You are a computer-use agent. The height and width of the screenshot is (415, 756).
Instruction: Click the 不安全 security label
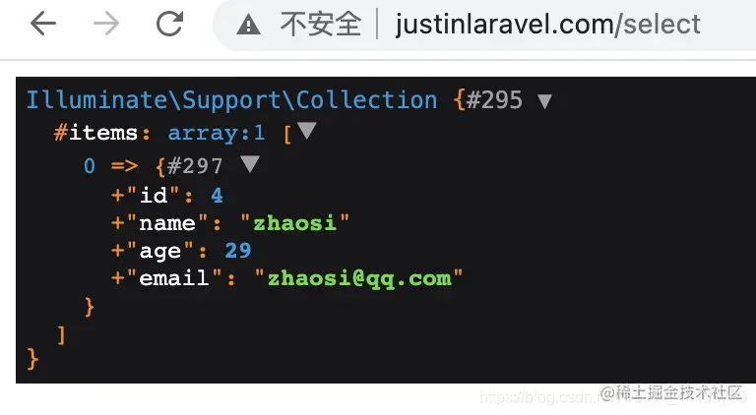pyautogui.click(x=321, y=24)
